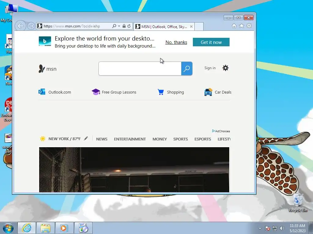Viewport: 313px width, 234px height.
Task: Open MSN page settings gear
Action: (x=226, y=68)
